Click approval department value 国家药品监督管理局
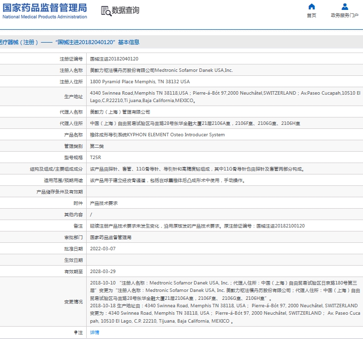The image size is (363, 339). (x=110, y=237)
